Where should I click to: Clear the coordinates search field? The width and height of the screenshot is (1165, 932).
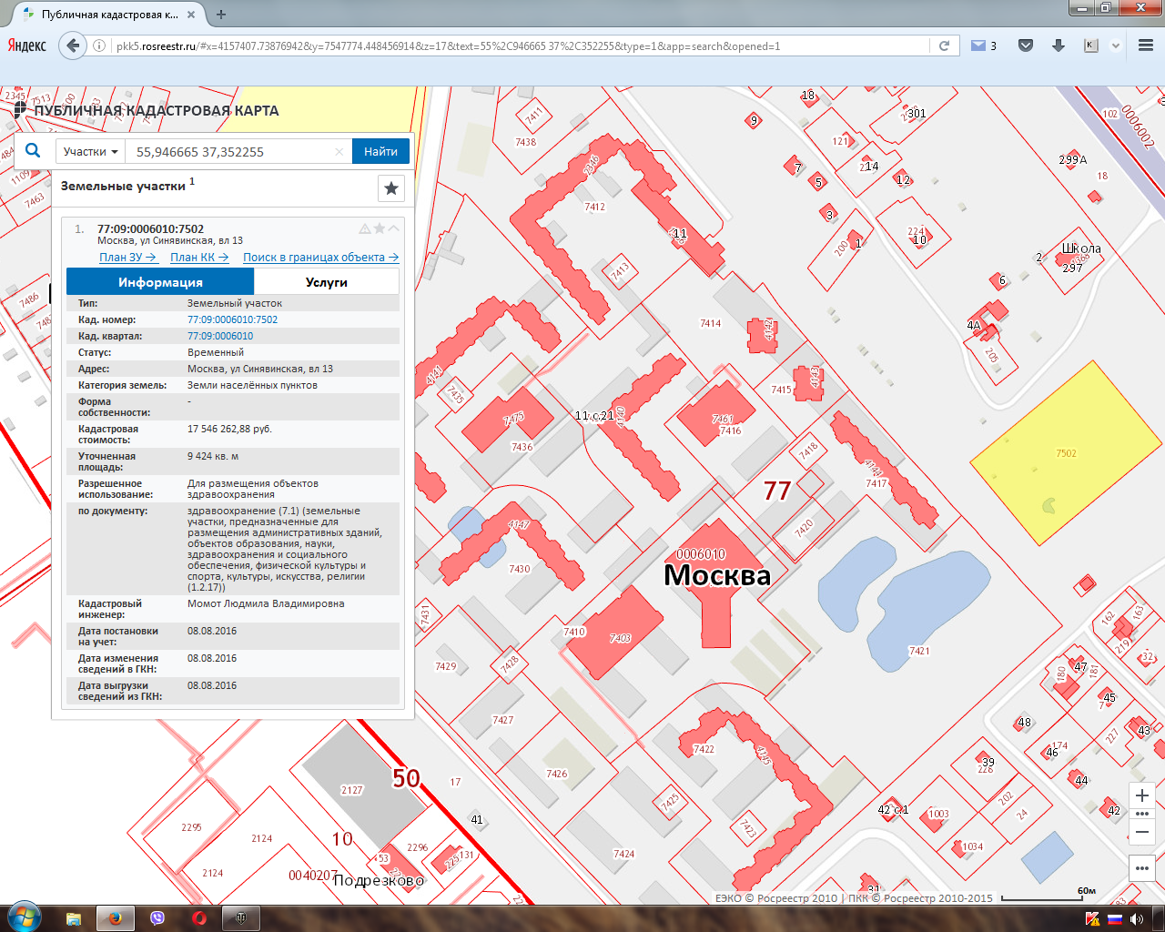[339, 152]
